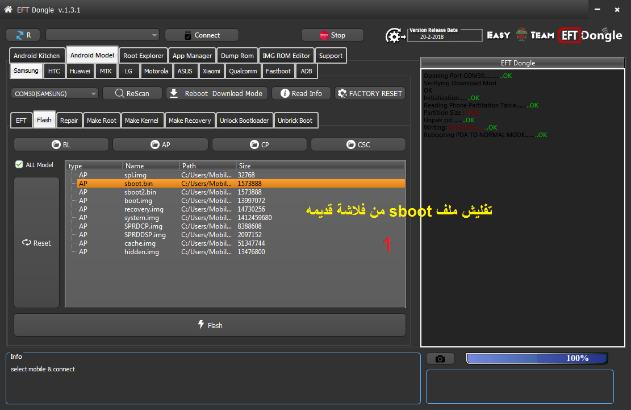Click the FACTORY RESET button
631x410 pixels.
pos(370,93)
